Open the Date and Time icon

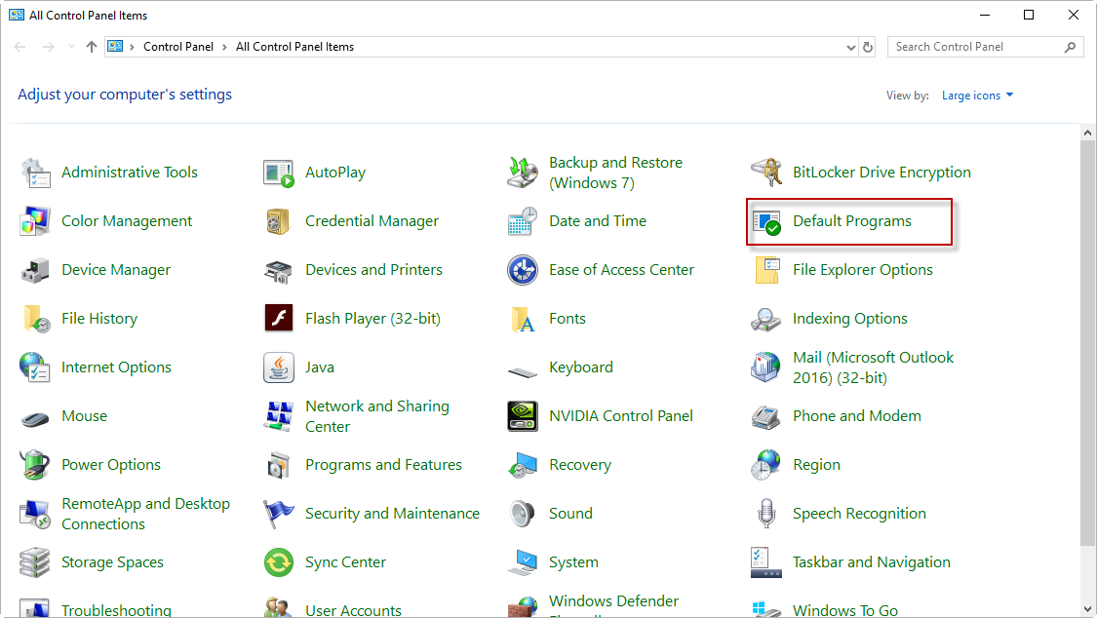tap(523, 221)
